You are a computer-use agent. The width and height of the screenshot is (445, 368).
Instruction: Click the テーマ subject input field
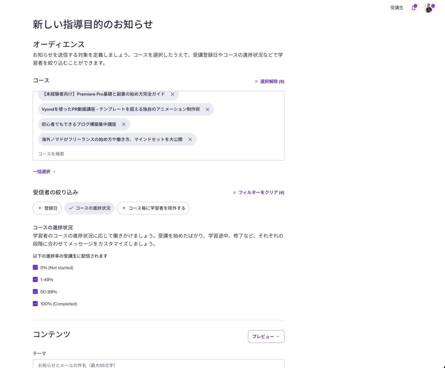[x=158, y=364]
